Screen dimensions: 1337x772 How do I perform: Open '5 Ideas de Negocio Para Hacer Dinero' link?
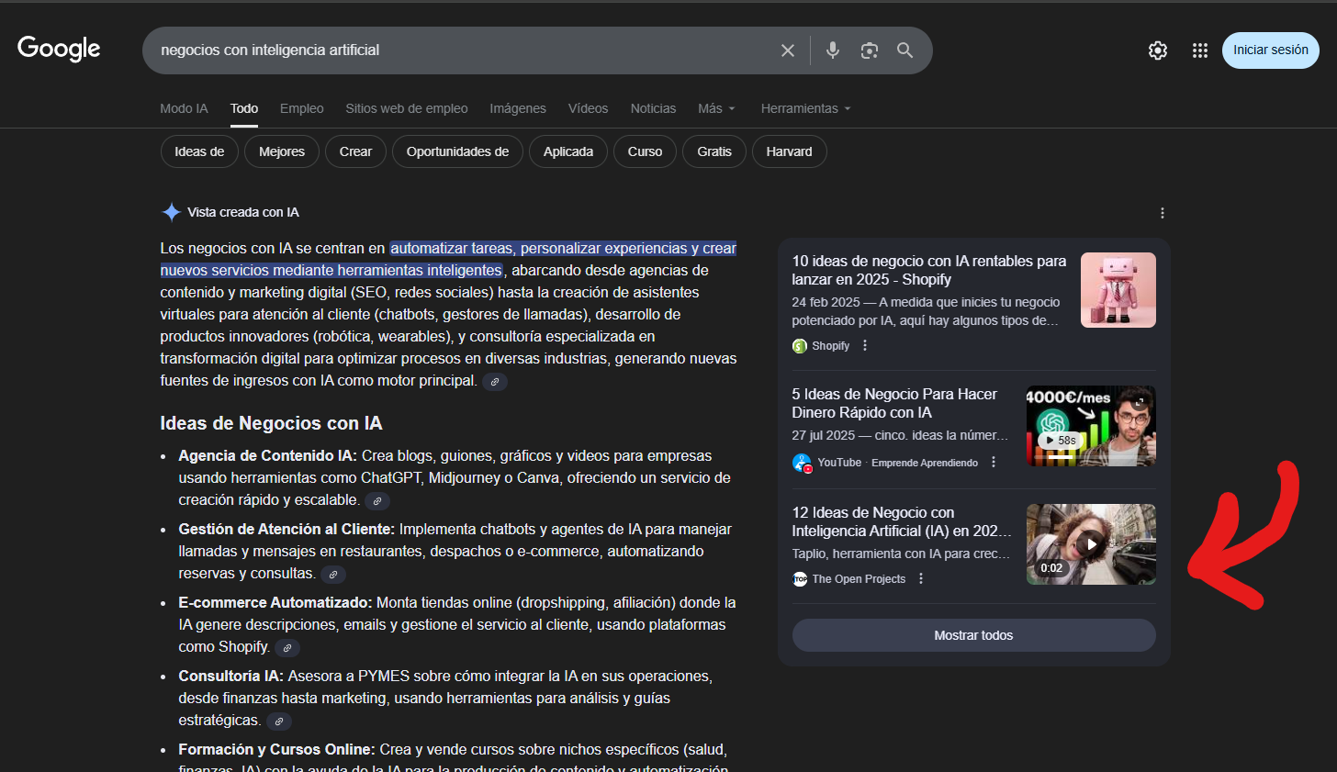point(894,403)
